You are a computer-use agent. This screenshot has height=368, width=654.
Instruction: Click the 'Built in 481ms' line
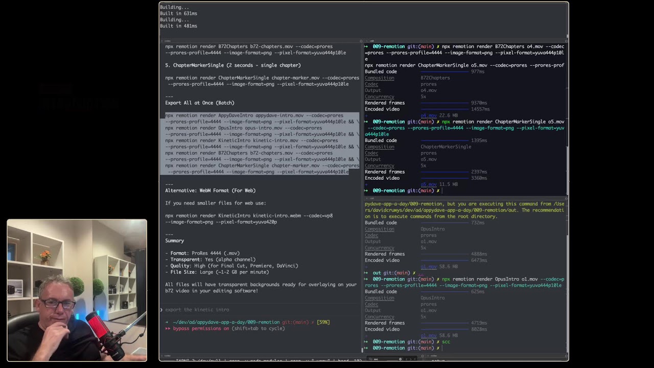(x=178, y=26)
